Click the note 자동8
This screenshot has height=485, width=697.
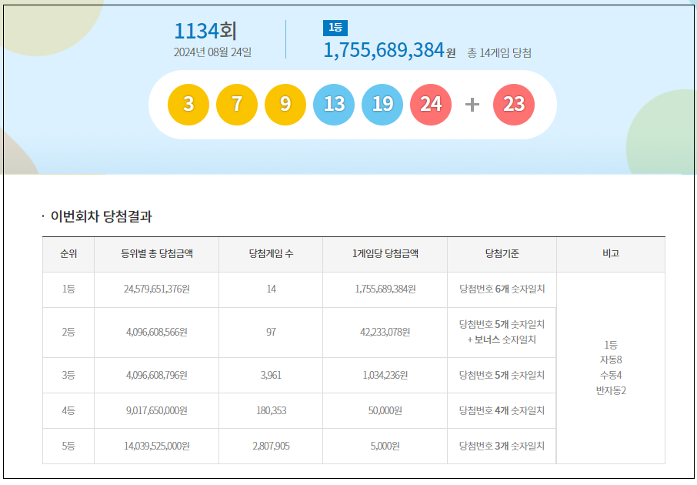coord(611,360)
